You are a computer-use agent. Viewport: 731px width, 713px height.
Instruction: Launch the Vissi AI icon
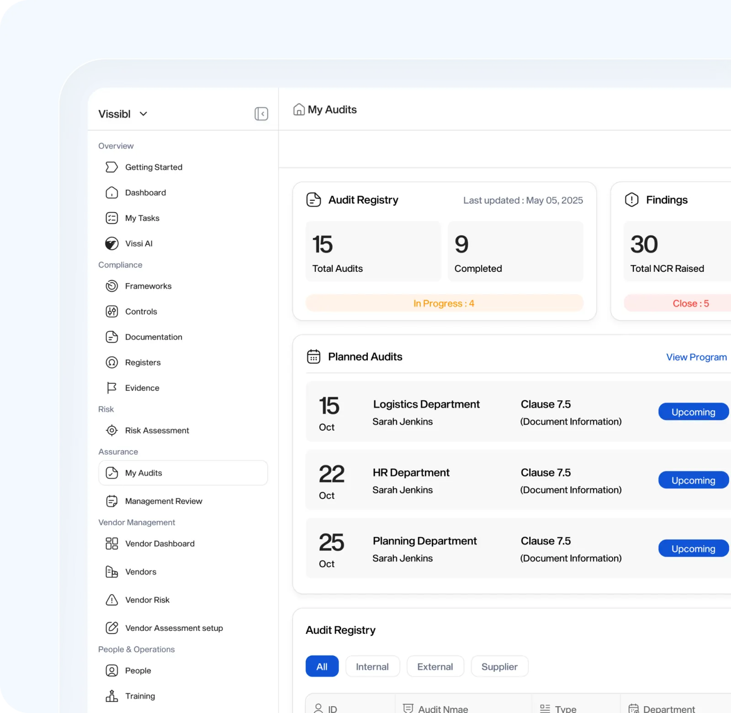click(111, 243)
